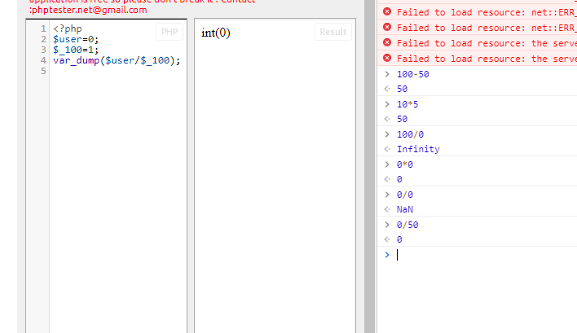577x333 pixels.
Task: Click line number 5 in the editor gutter
Action: pos(42,71)
